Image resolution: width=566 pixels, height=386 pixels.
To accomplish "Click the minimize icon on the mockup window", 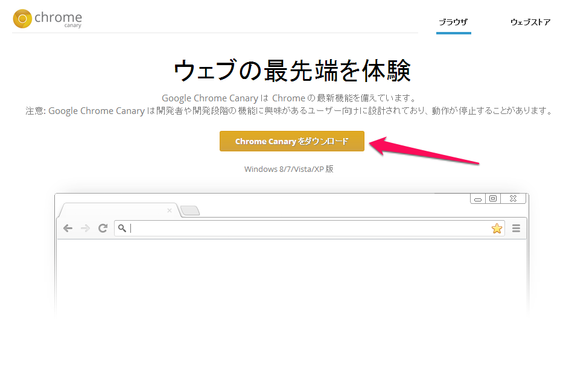I will pyautogui.click(x=479, y=198).
